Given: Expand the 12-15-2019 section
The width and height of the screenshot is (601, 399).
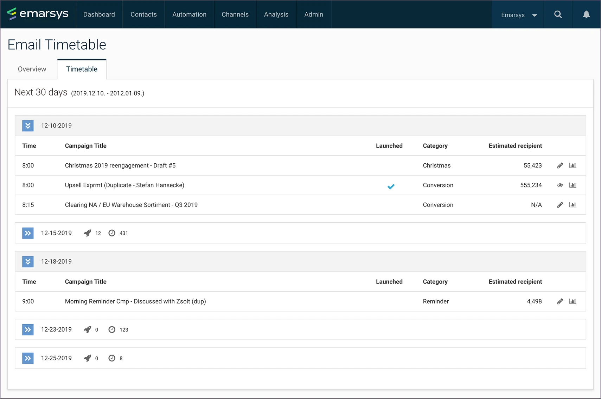Looking at the screenshot, I should pyautogui.click(x=28, y=233).
